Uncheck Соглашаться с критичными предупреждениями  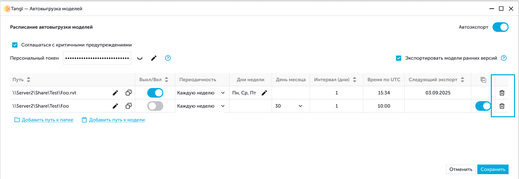coord(15,45)
